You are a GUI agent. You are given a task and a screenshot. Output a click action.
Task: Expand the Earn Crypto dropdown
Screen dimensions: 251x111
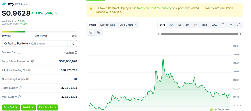coord(48,107)
